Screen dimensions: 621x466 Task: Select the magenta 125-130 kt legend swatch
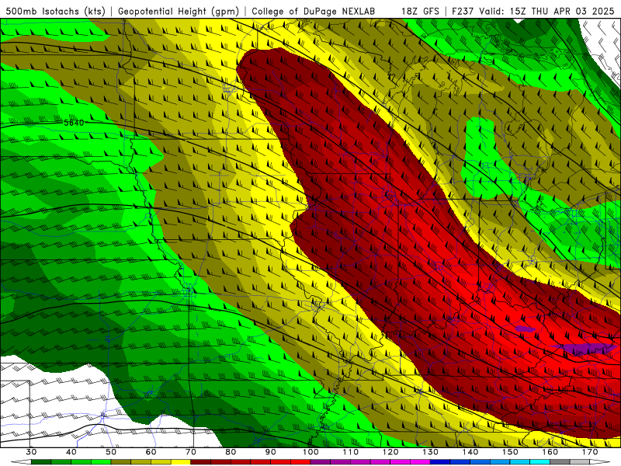click(x=420, y=462)
